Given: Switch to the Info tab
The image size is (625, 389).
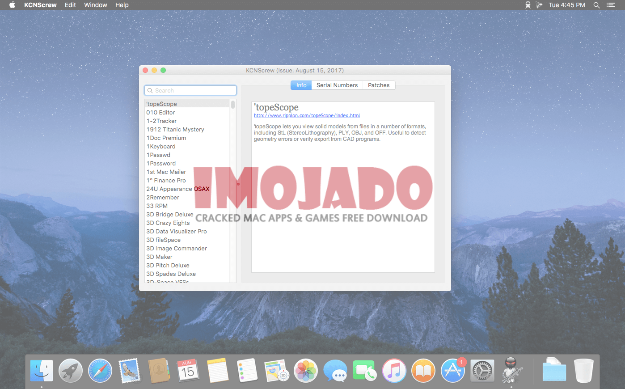Looking at the screenshot, I should tap(301, 85).
